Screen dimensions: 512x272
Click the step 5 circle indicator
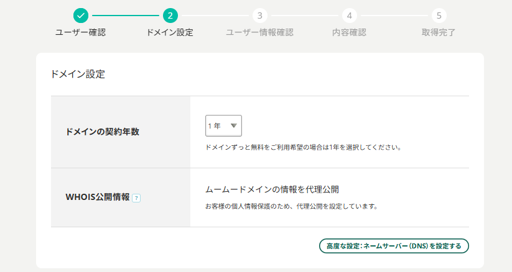[439, 16]
